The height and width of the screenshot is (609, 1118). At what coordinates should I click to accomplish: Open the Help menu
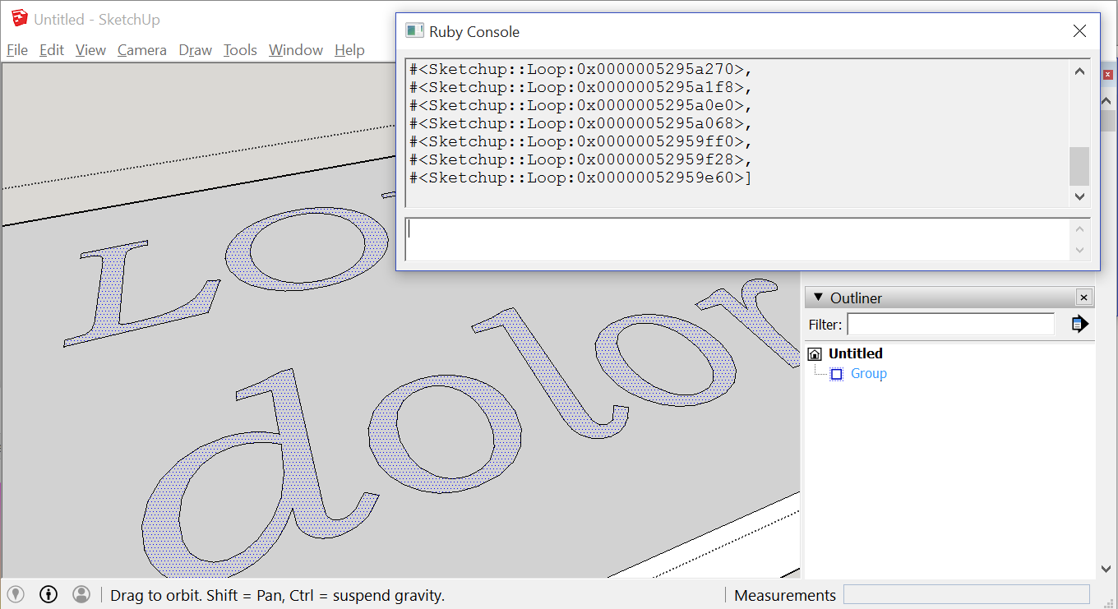click(349, 50)
